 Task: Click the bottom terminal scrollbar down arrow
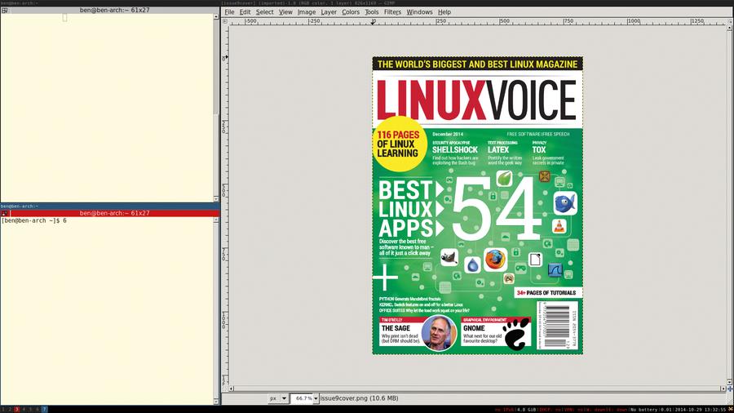pos(216,402)
